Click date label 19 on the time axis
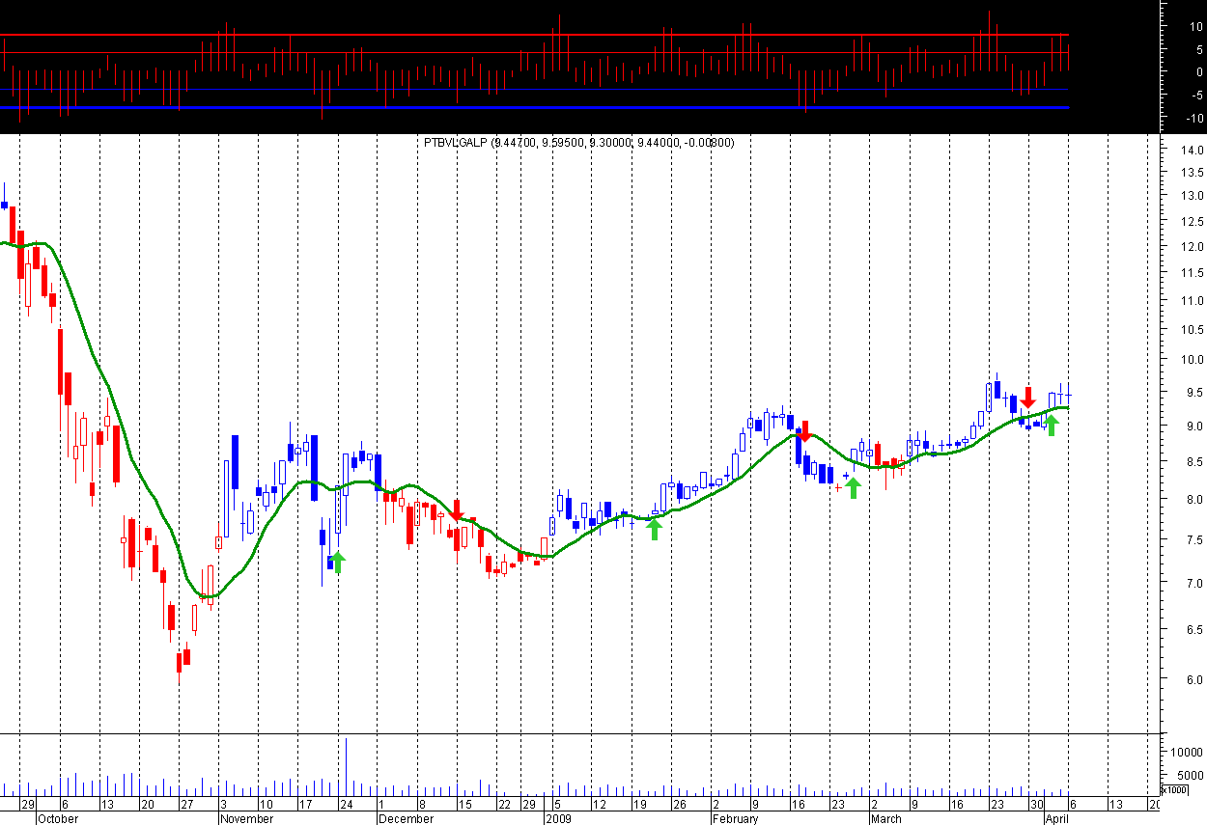Viewport: 1207px width, 825px height. (x=638, y=805)
